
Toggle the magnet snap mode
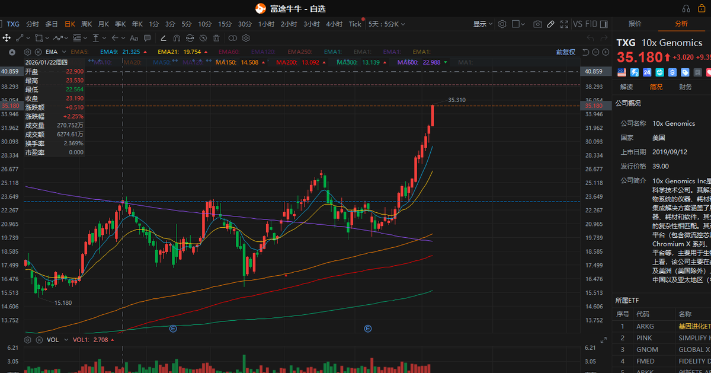pos(177,38)
